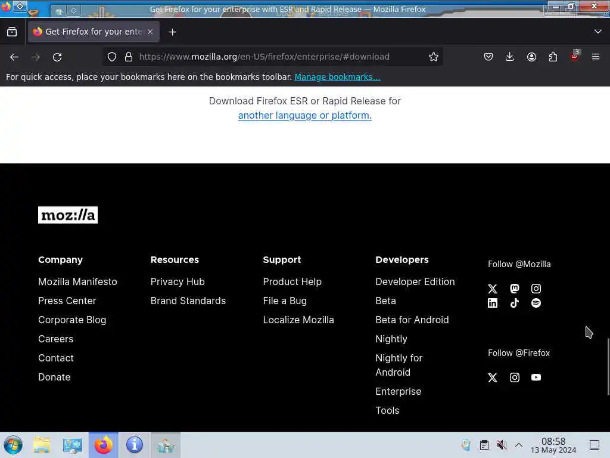Open Localize Mozilla link
Image resolution: width=610 pixels, height=458 pixels.
click(298, 320)
